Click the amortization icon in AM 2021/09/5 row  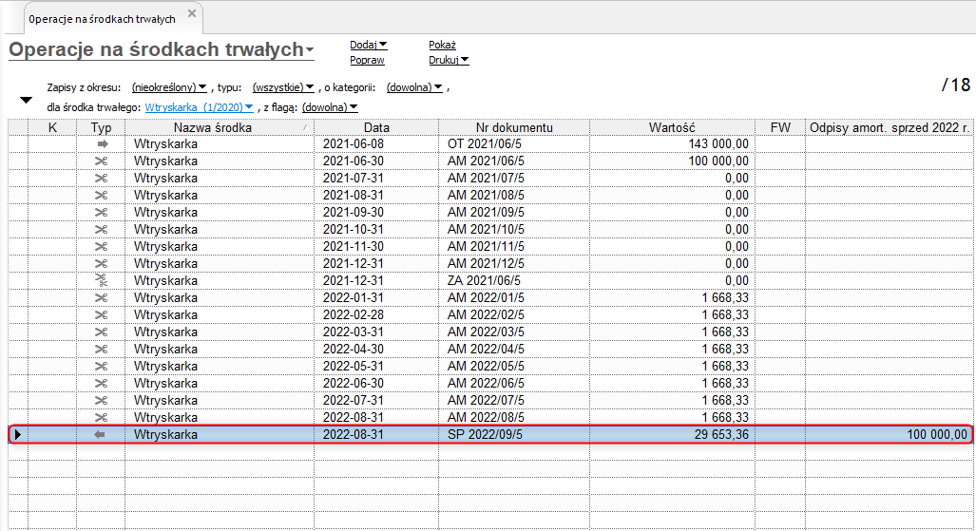click(x=102, y=212)
